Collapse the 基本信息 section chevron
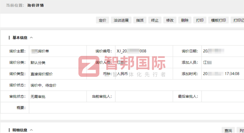 [x=31, y=38]
